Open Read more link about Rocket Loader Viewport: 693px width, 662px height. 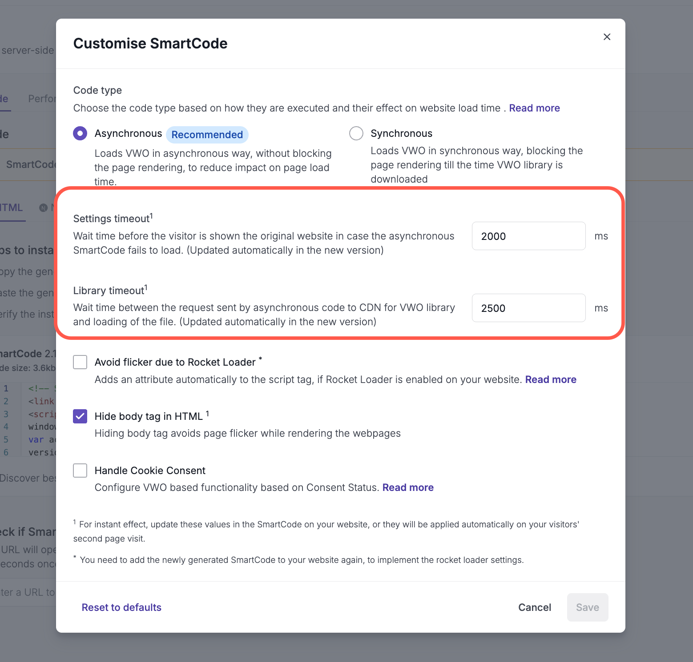[x=551, y=379]
